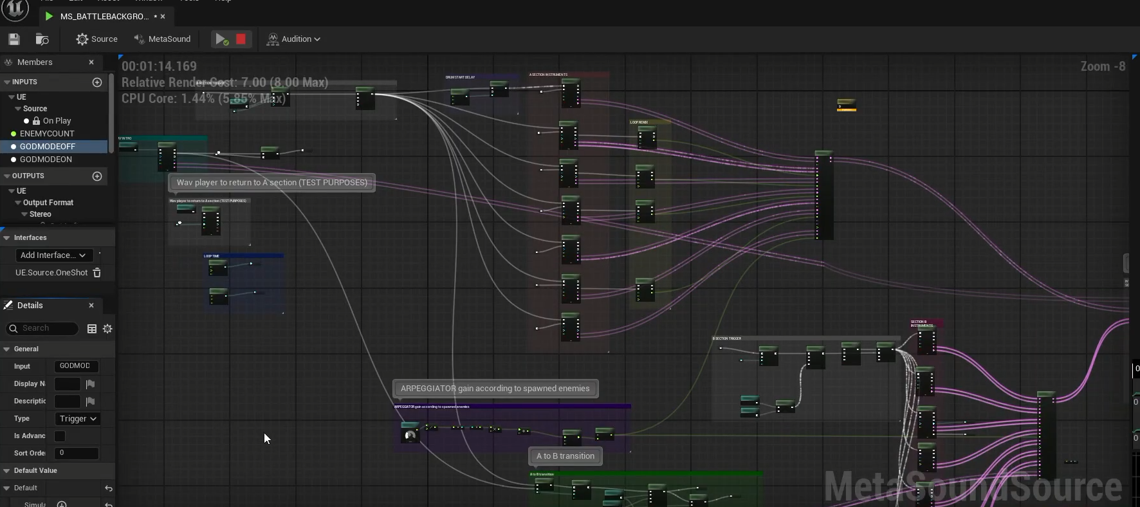Save the MetaSound asset with the floppy disk icon
Viewport: 1140px width, 507px height.
[14, 39]
